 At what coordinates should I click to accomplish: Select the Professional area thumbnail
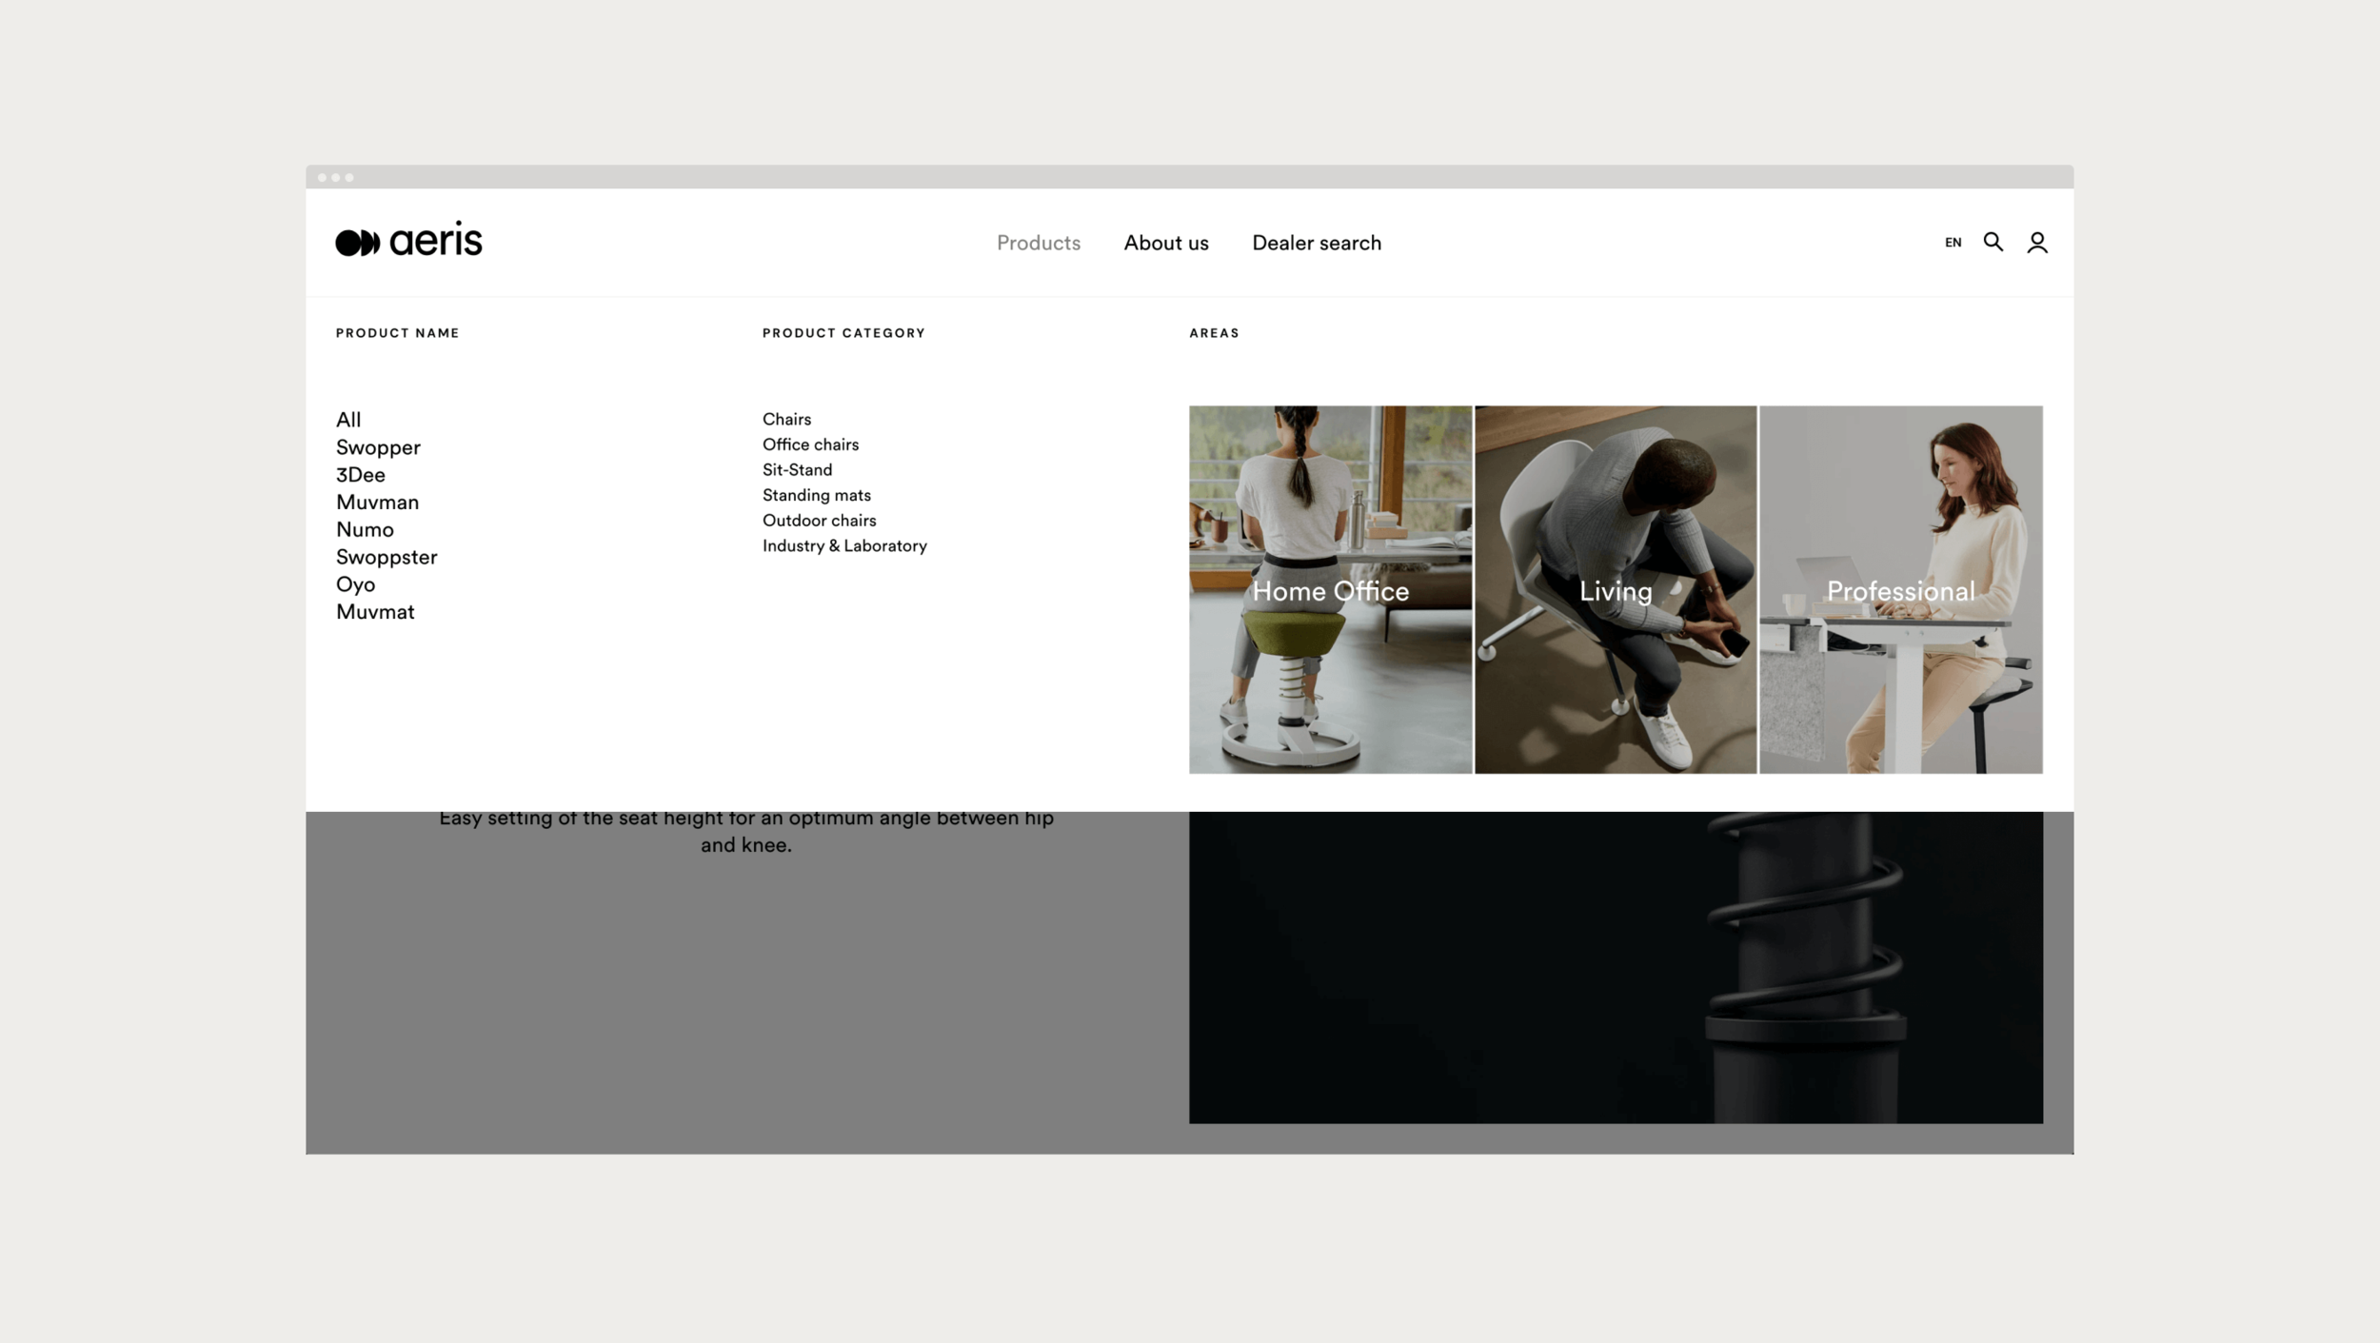tap(1900, 589)
